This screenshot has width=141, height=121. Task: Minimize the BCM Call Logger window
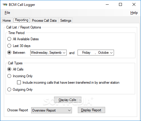point(107,4)
